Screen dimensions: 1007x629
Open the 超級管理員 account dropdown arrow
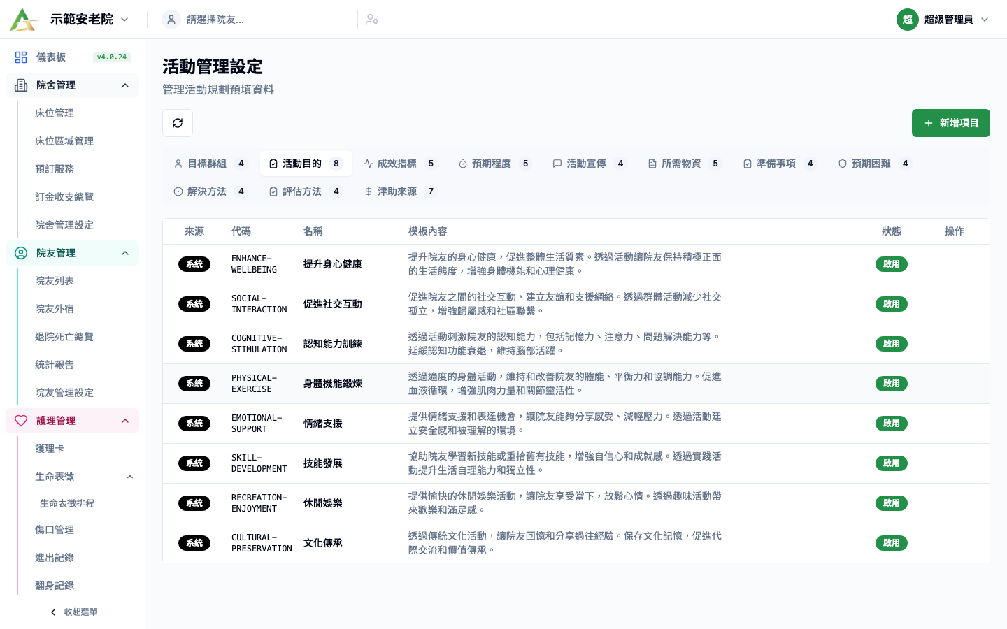(x=985, y=20)
